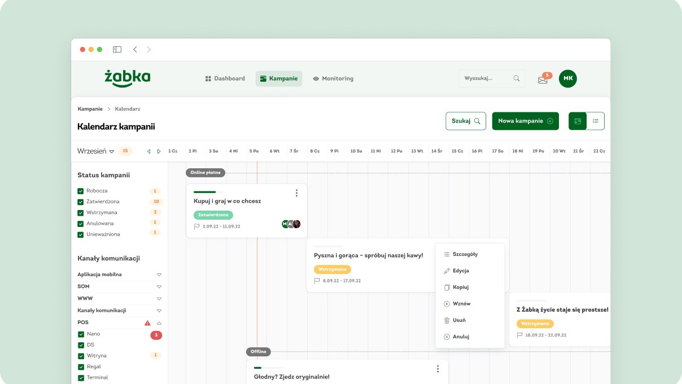Click the Offline timeline label
The height and width of the screenshot is (384, 682).
coord(259,352)
